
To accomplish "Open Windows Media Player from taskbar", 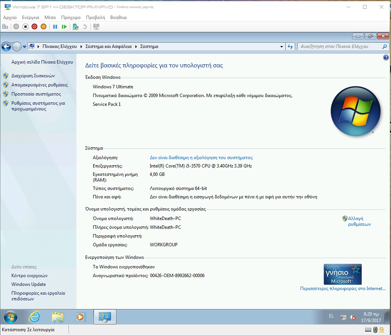I will coord(81,317).
